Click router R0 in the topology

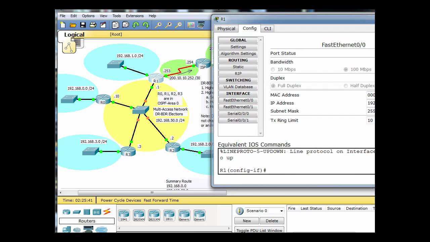103,99
